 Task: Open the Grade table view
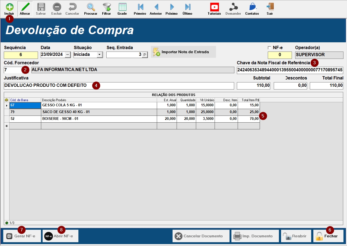click(x=122, y=7)
